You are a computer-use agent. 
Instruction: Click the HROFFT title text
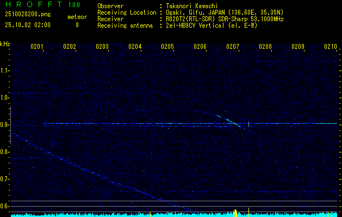pos(30,5)
